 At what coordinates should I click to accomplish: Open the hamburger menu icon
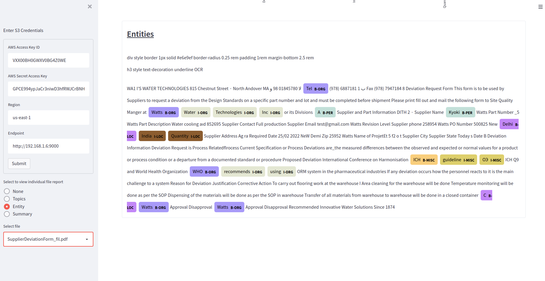click(x=540, y=7)
